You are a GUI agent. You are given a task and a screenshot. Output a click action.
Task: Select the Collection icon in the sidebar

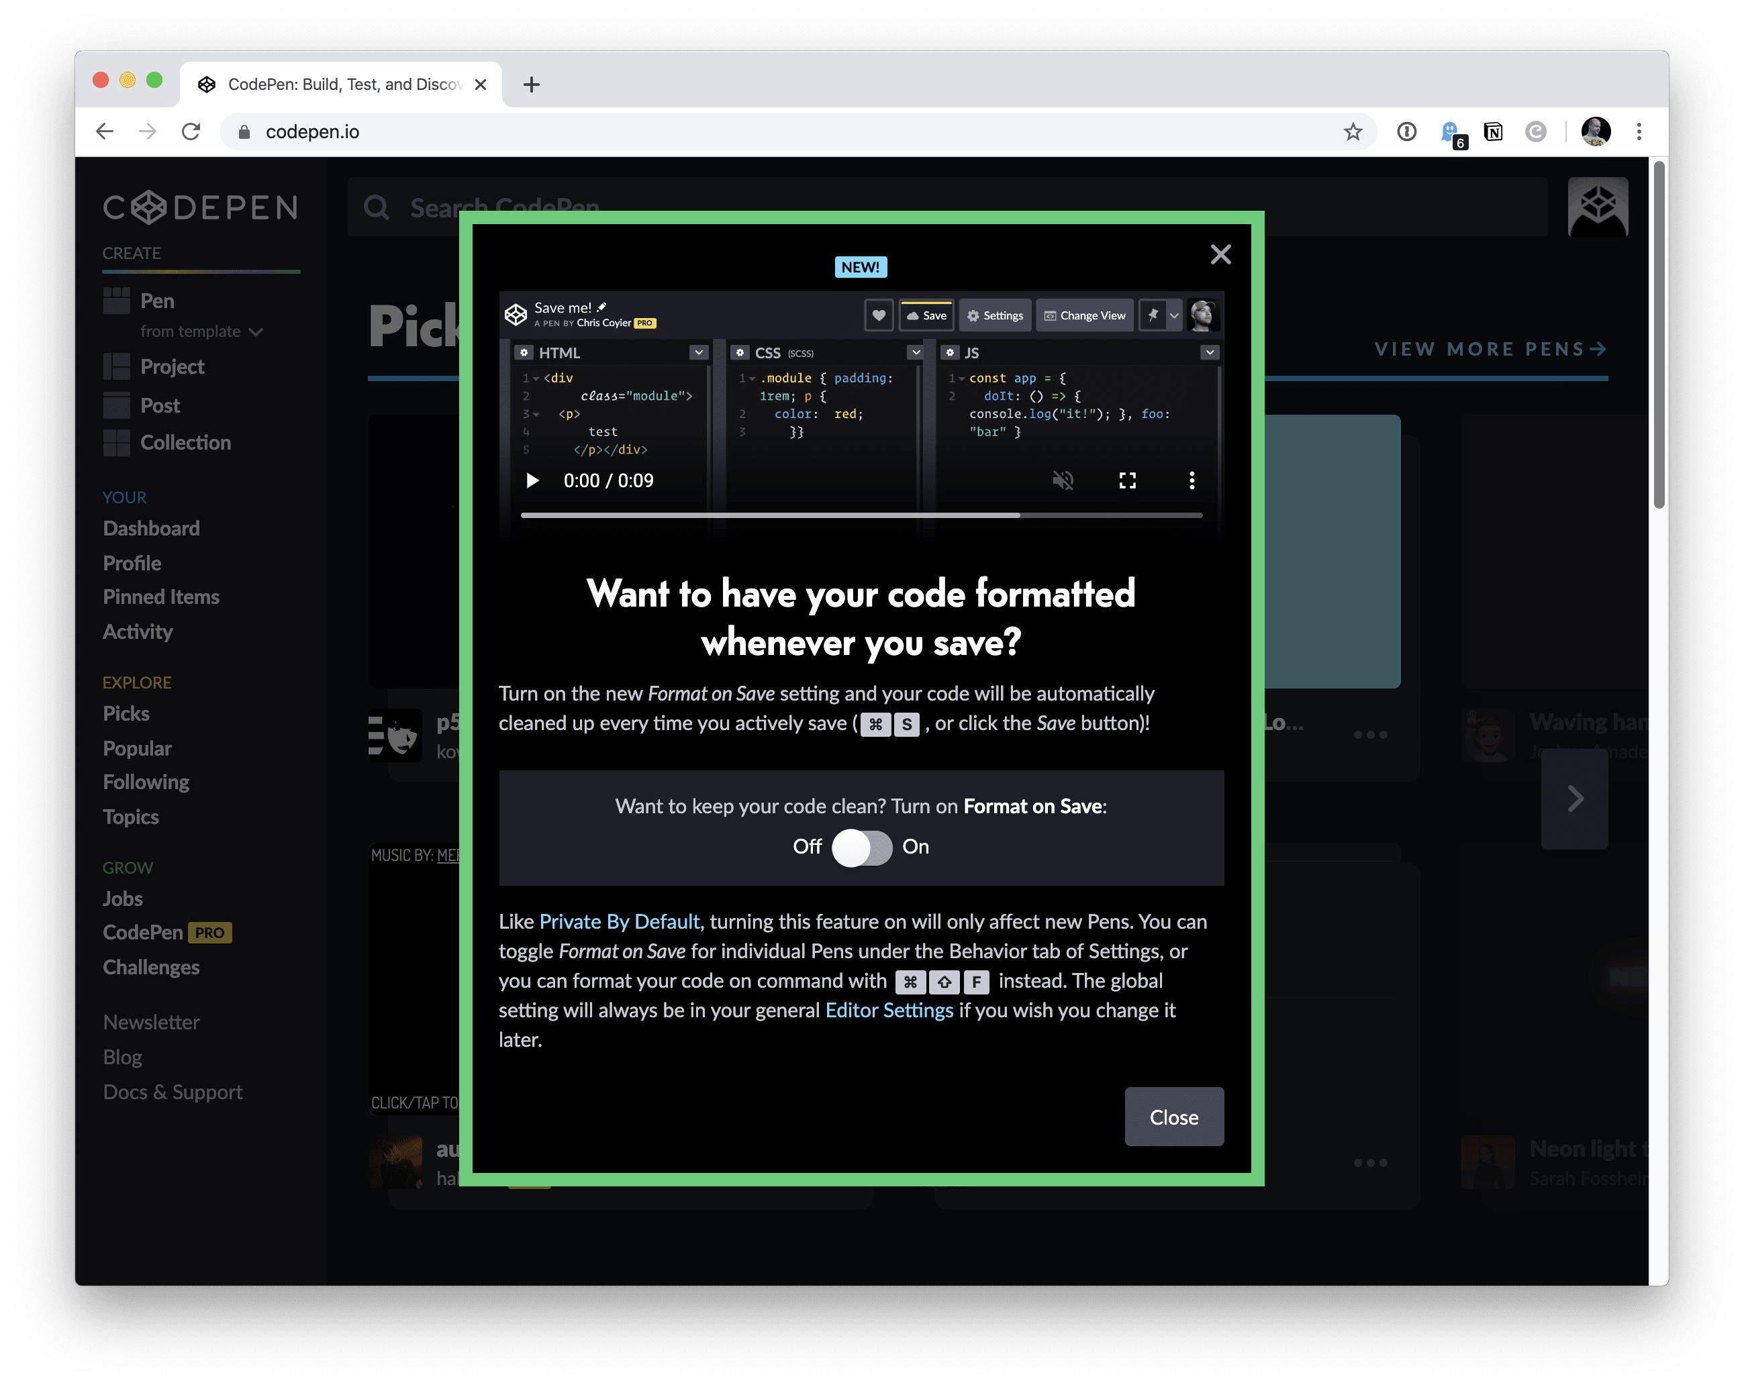click(117, 443)
